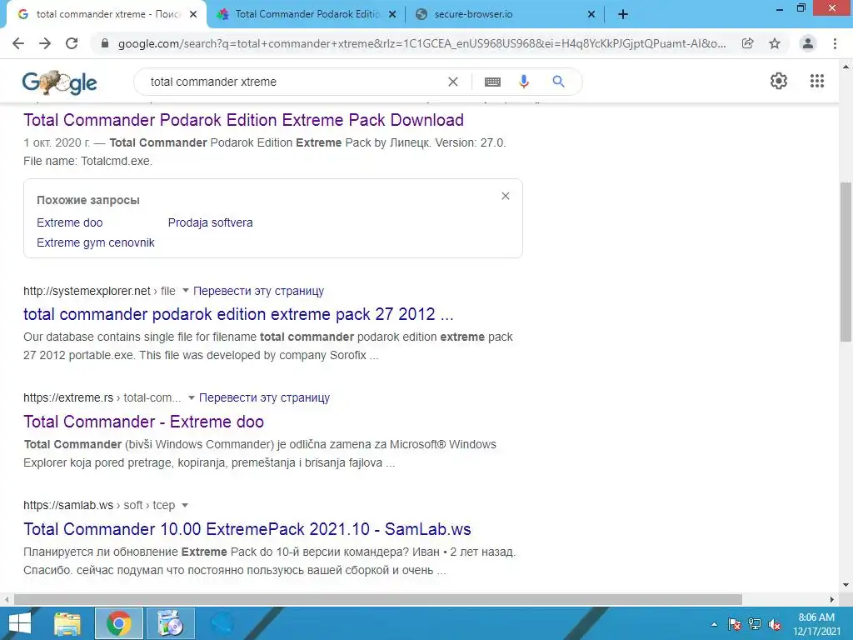
Task: Click the muted volume tray icon
Action: click(x=775, y=624)
